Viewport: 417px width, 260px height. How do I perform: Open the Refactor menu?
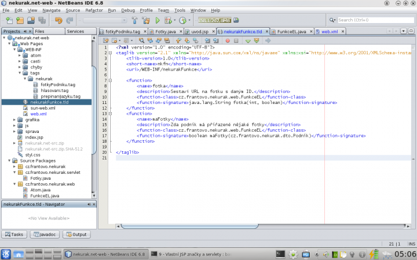[94, 10]
